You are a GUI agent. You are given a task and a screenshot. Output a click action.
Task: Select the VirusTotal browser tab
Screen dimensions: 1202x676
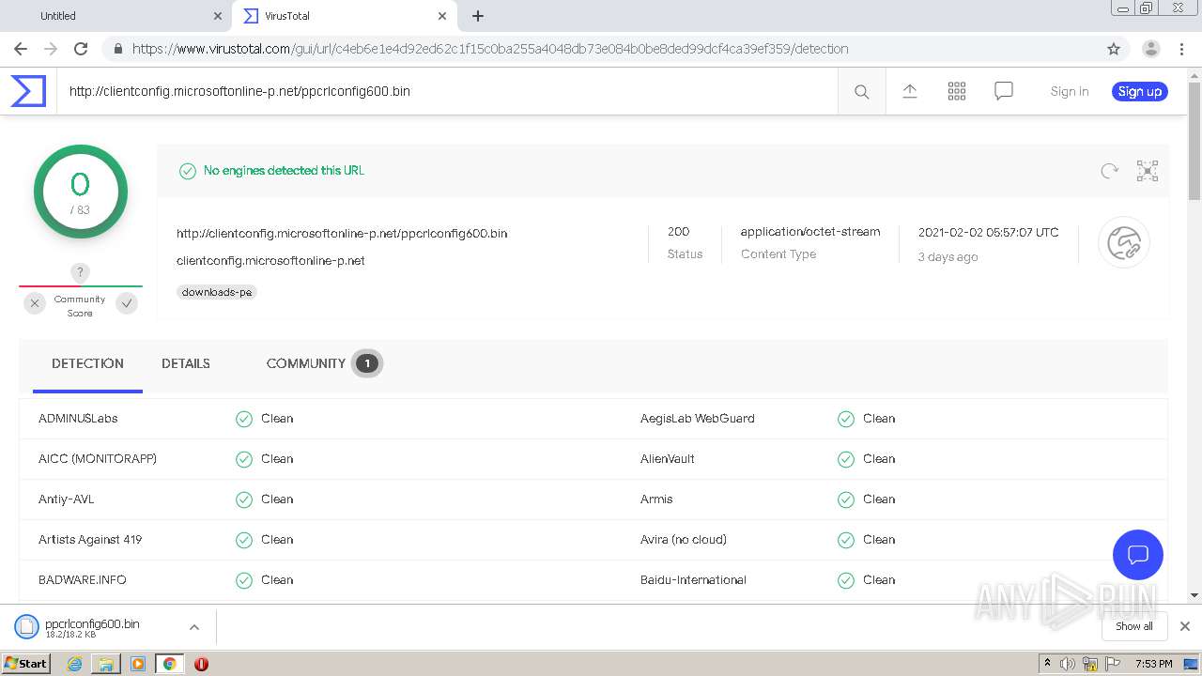[344, 16]
